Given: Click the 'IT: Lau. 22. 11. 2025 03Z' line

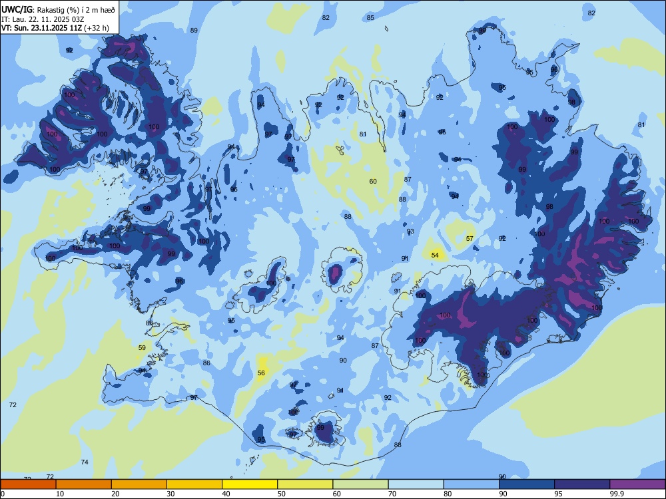Looking at the screenshot, I should pyautogui.click(x=43, y=19).
